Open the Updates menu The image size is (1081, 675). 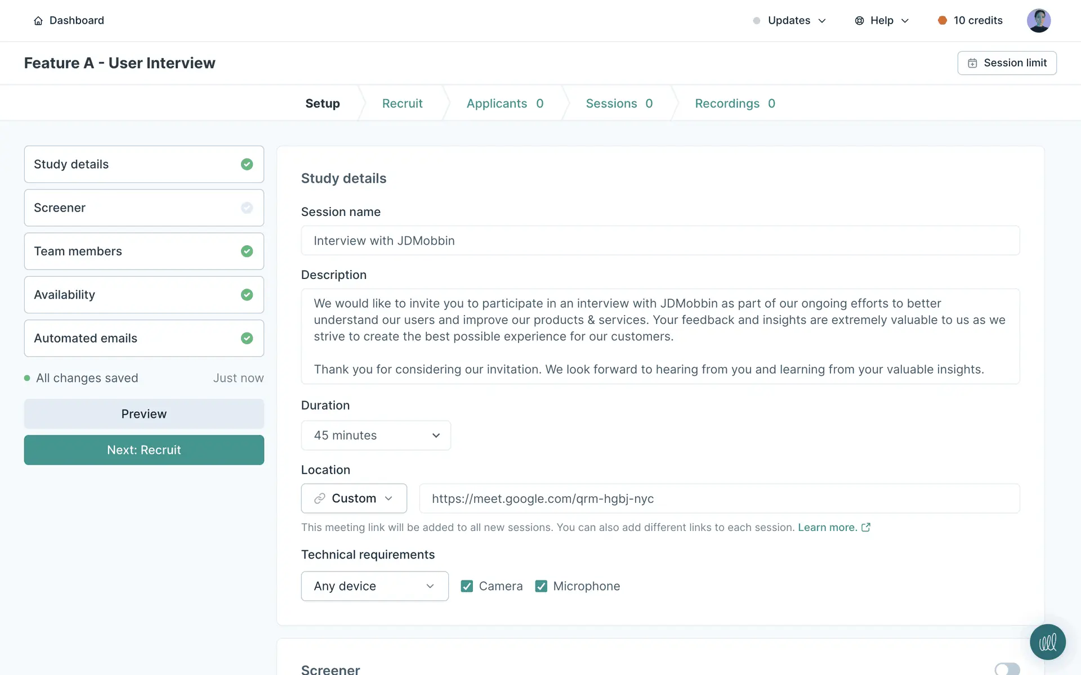(789, 21)
